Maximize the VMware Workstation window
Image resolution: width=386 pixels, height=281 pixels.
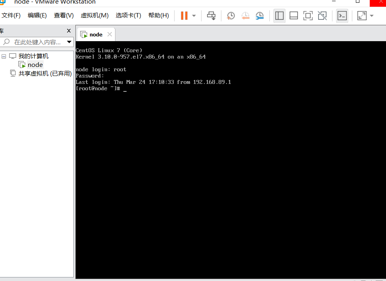click(358, 2)
